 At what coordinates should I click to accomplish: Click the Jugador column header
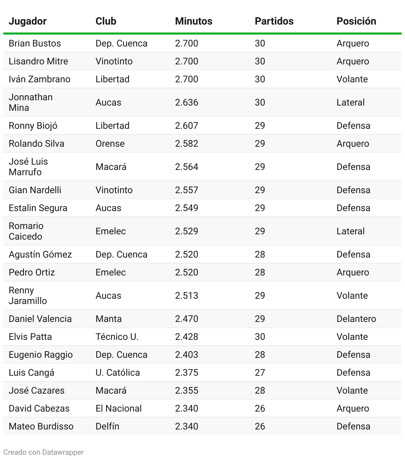[28, 21]
